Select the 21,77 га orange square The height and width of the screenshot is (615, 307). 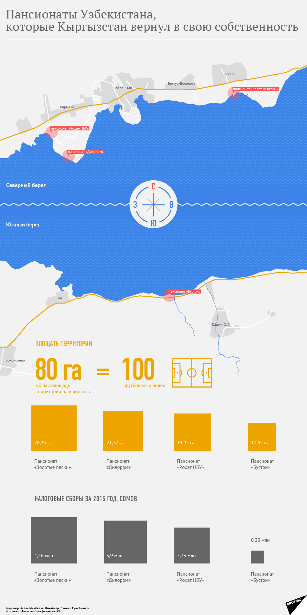(x=123, y=431)
